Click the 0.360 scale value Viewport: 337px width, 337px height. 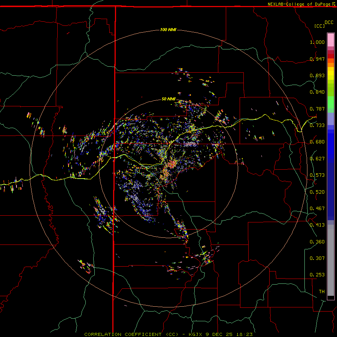tap(317, 242)
